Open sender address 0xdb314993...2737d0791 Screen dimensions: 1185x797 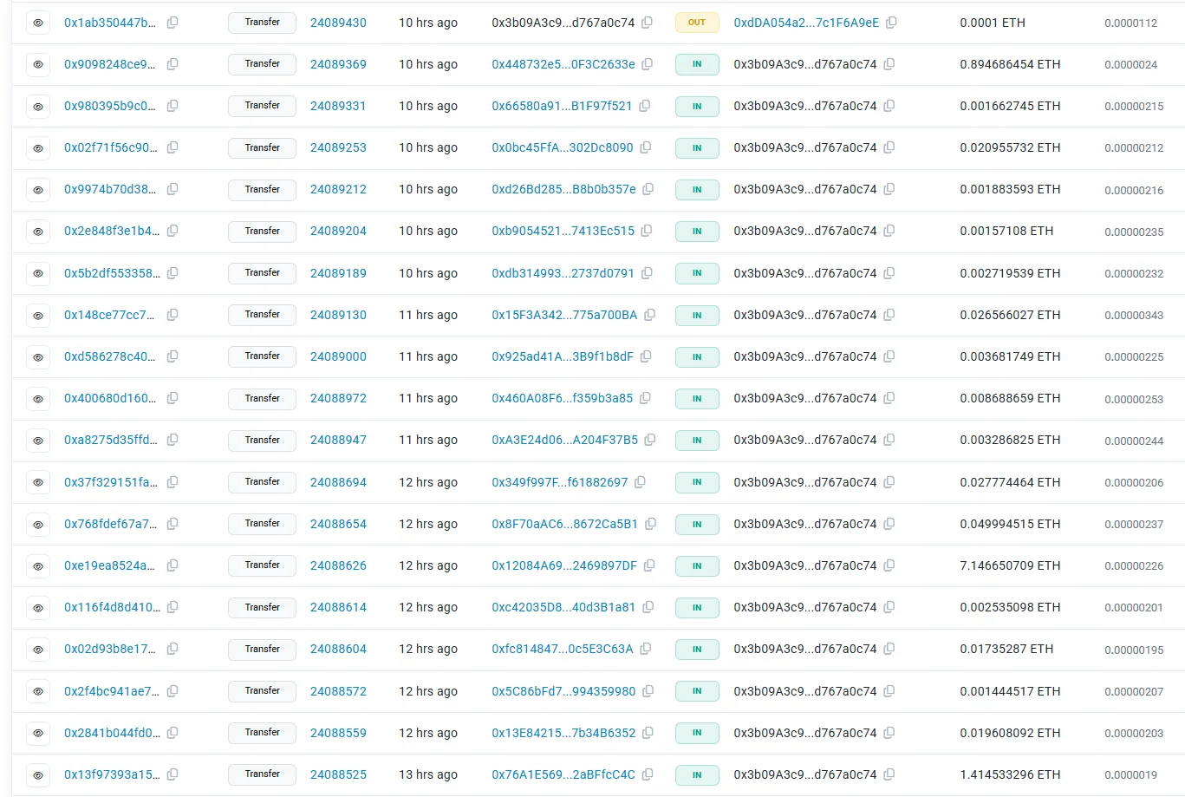(x=563, y=273)
